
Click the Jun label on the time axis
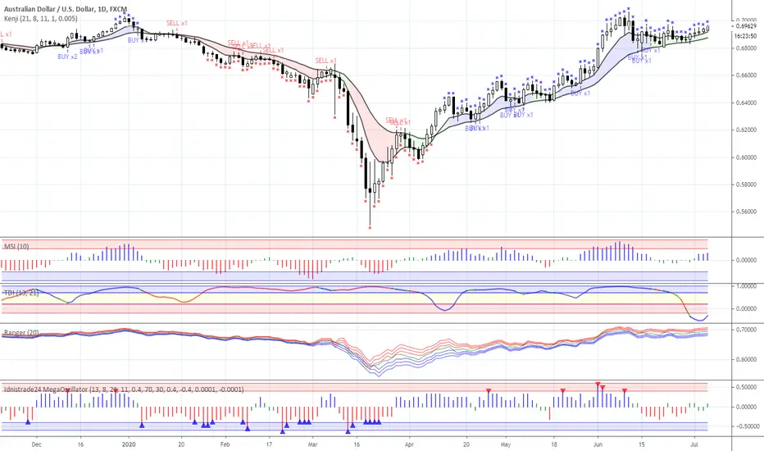click(598, 444)
